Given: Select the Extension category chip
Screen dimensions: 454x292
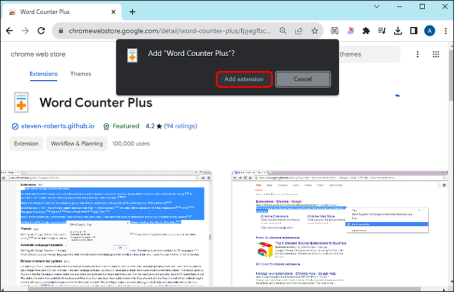Looking at the screenshot, I should pos(27,144).
